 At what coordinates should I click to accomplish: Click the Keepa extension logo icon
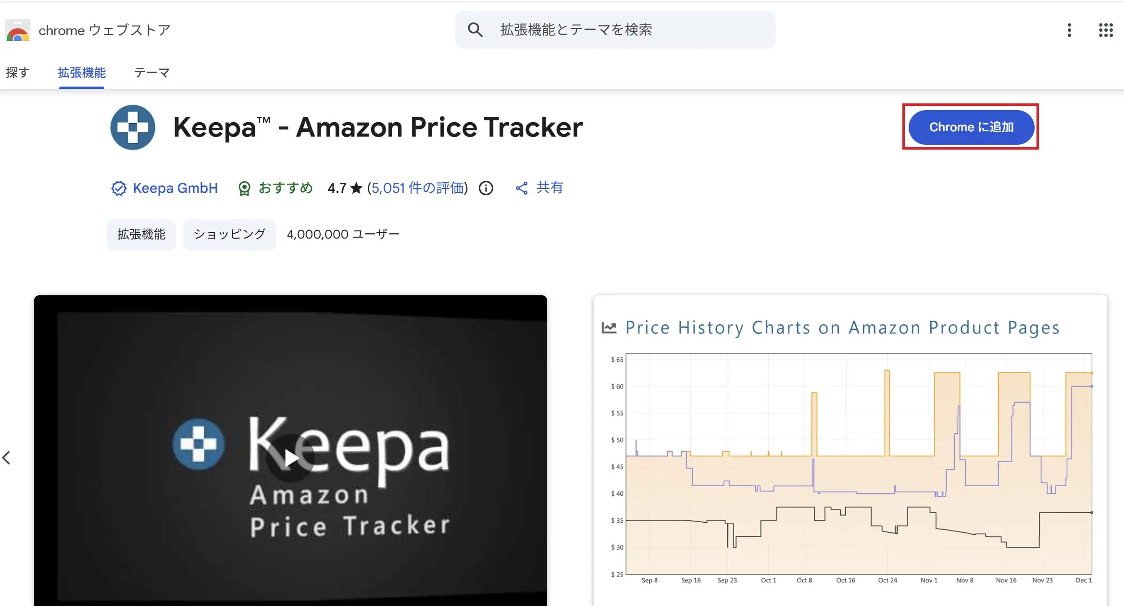pos(132,127)
